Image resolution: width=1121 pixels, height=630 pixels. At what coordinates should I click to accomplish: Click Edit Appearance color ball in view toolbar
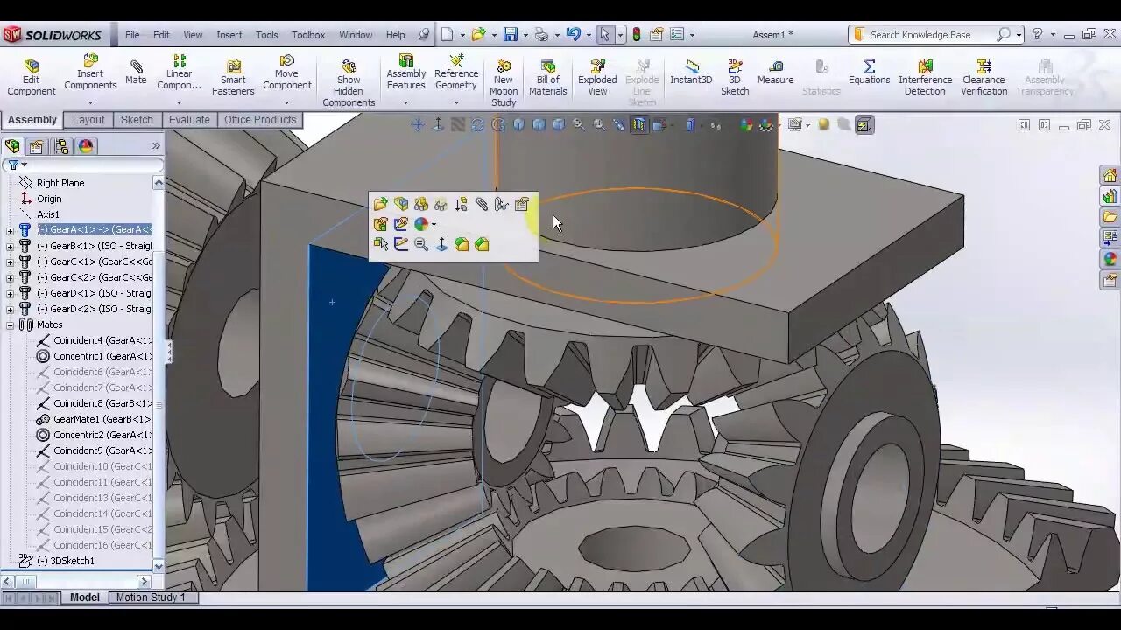[746, 125]
